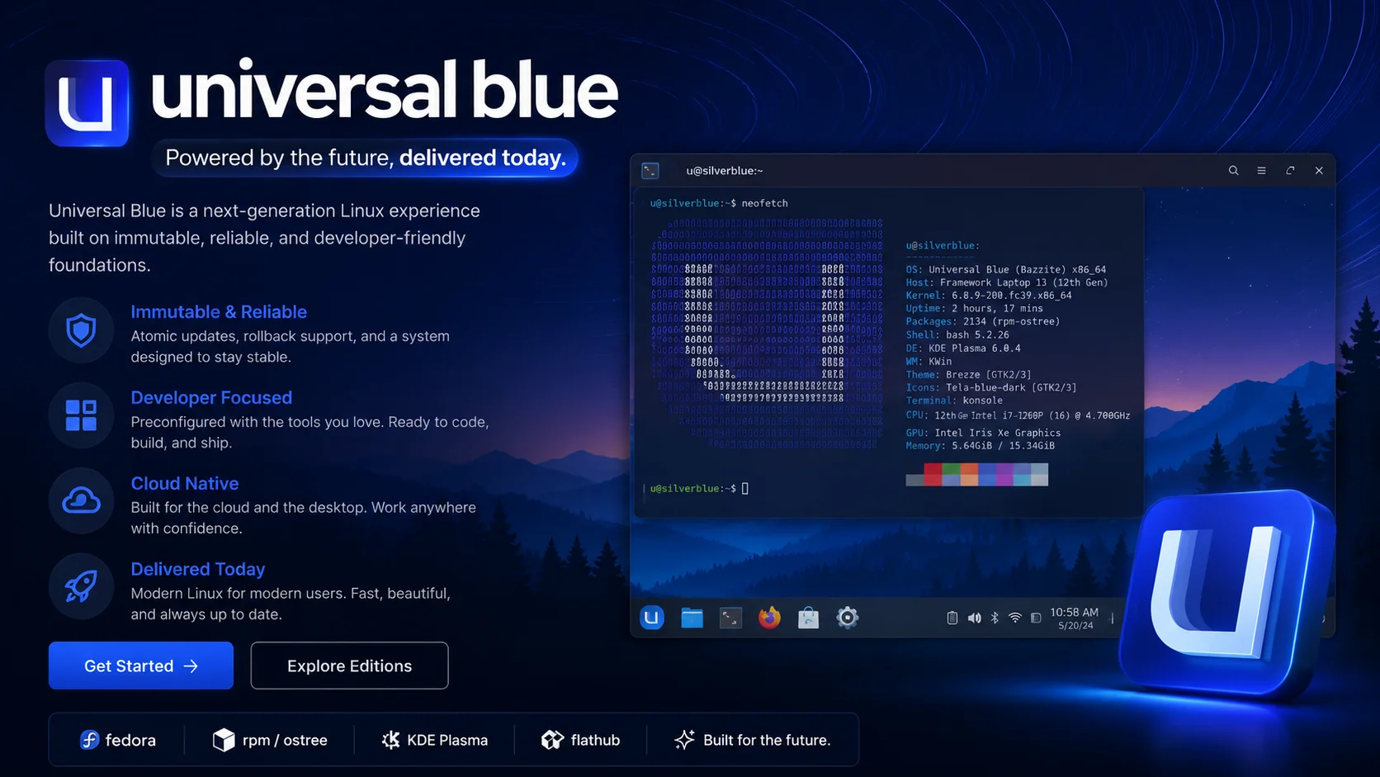Click the "Terminal: konsole" line
This screenshot has width=1380, height=777.
coord(953,401)
